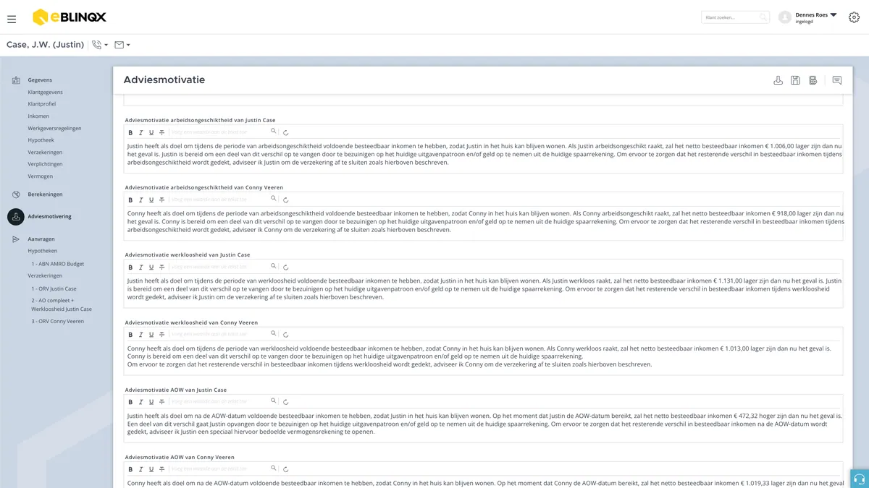
Task: Open the hamburger navigation menu
Action: [12, 19]
